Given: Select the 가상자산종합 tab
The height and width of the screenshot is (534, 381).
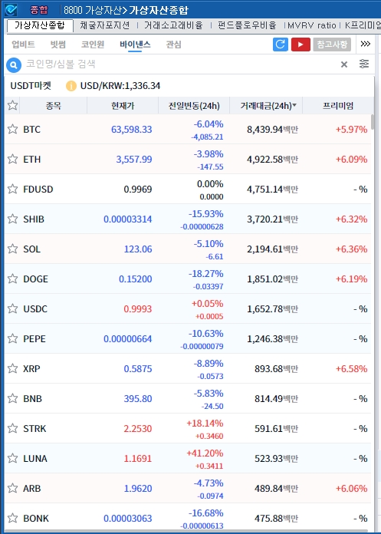Looking at the screenshot, I should click(39, 25).
